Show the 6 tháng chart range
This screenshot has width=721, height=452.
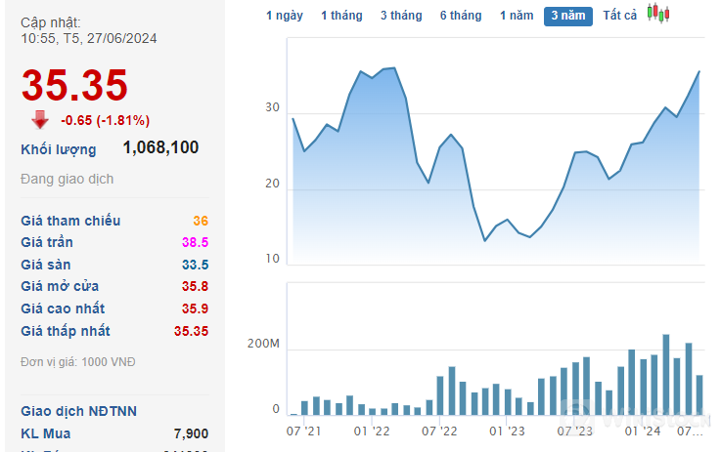[461, 16]
